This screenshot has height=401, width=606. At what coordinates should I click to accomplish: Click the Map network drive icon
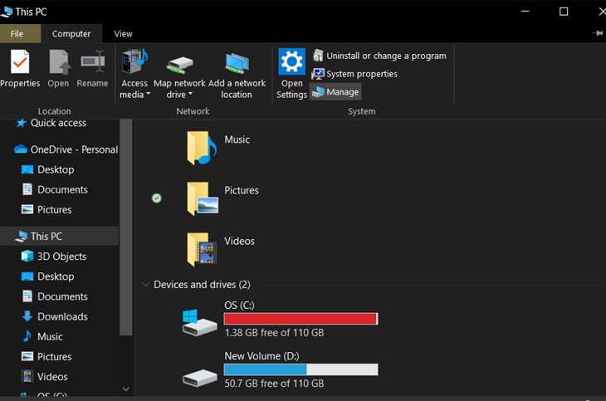click(179, 64)
